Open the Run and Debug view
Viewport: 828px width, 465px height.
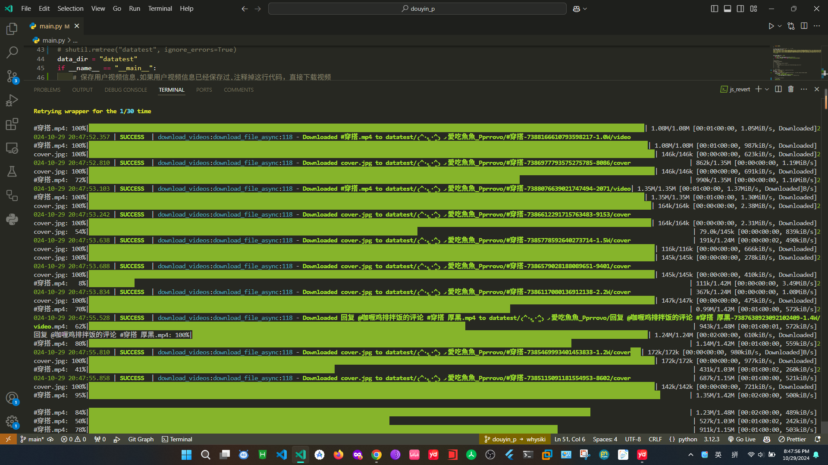point(12,100)
